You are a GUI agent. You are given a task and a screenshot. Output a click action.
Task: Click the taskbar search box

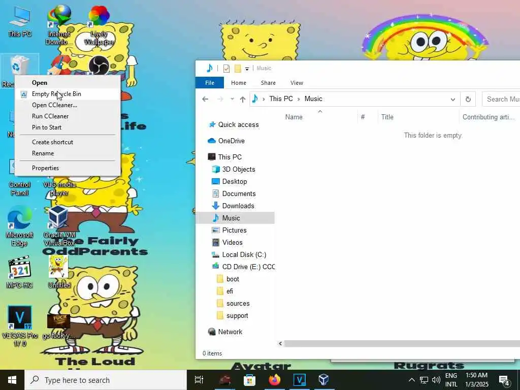(x=106, y=380)
